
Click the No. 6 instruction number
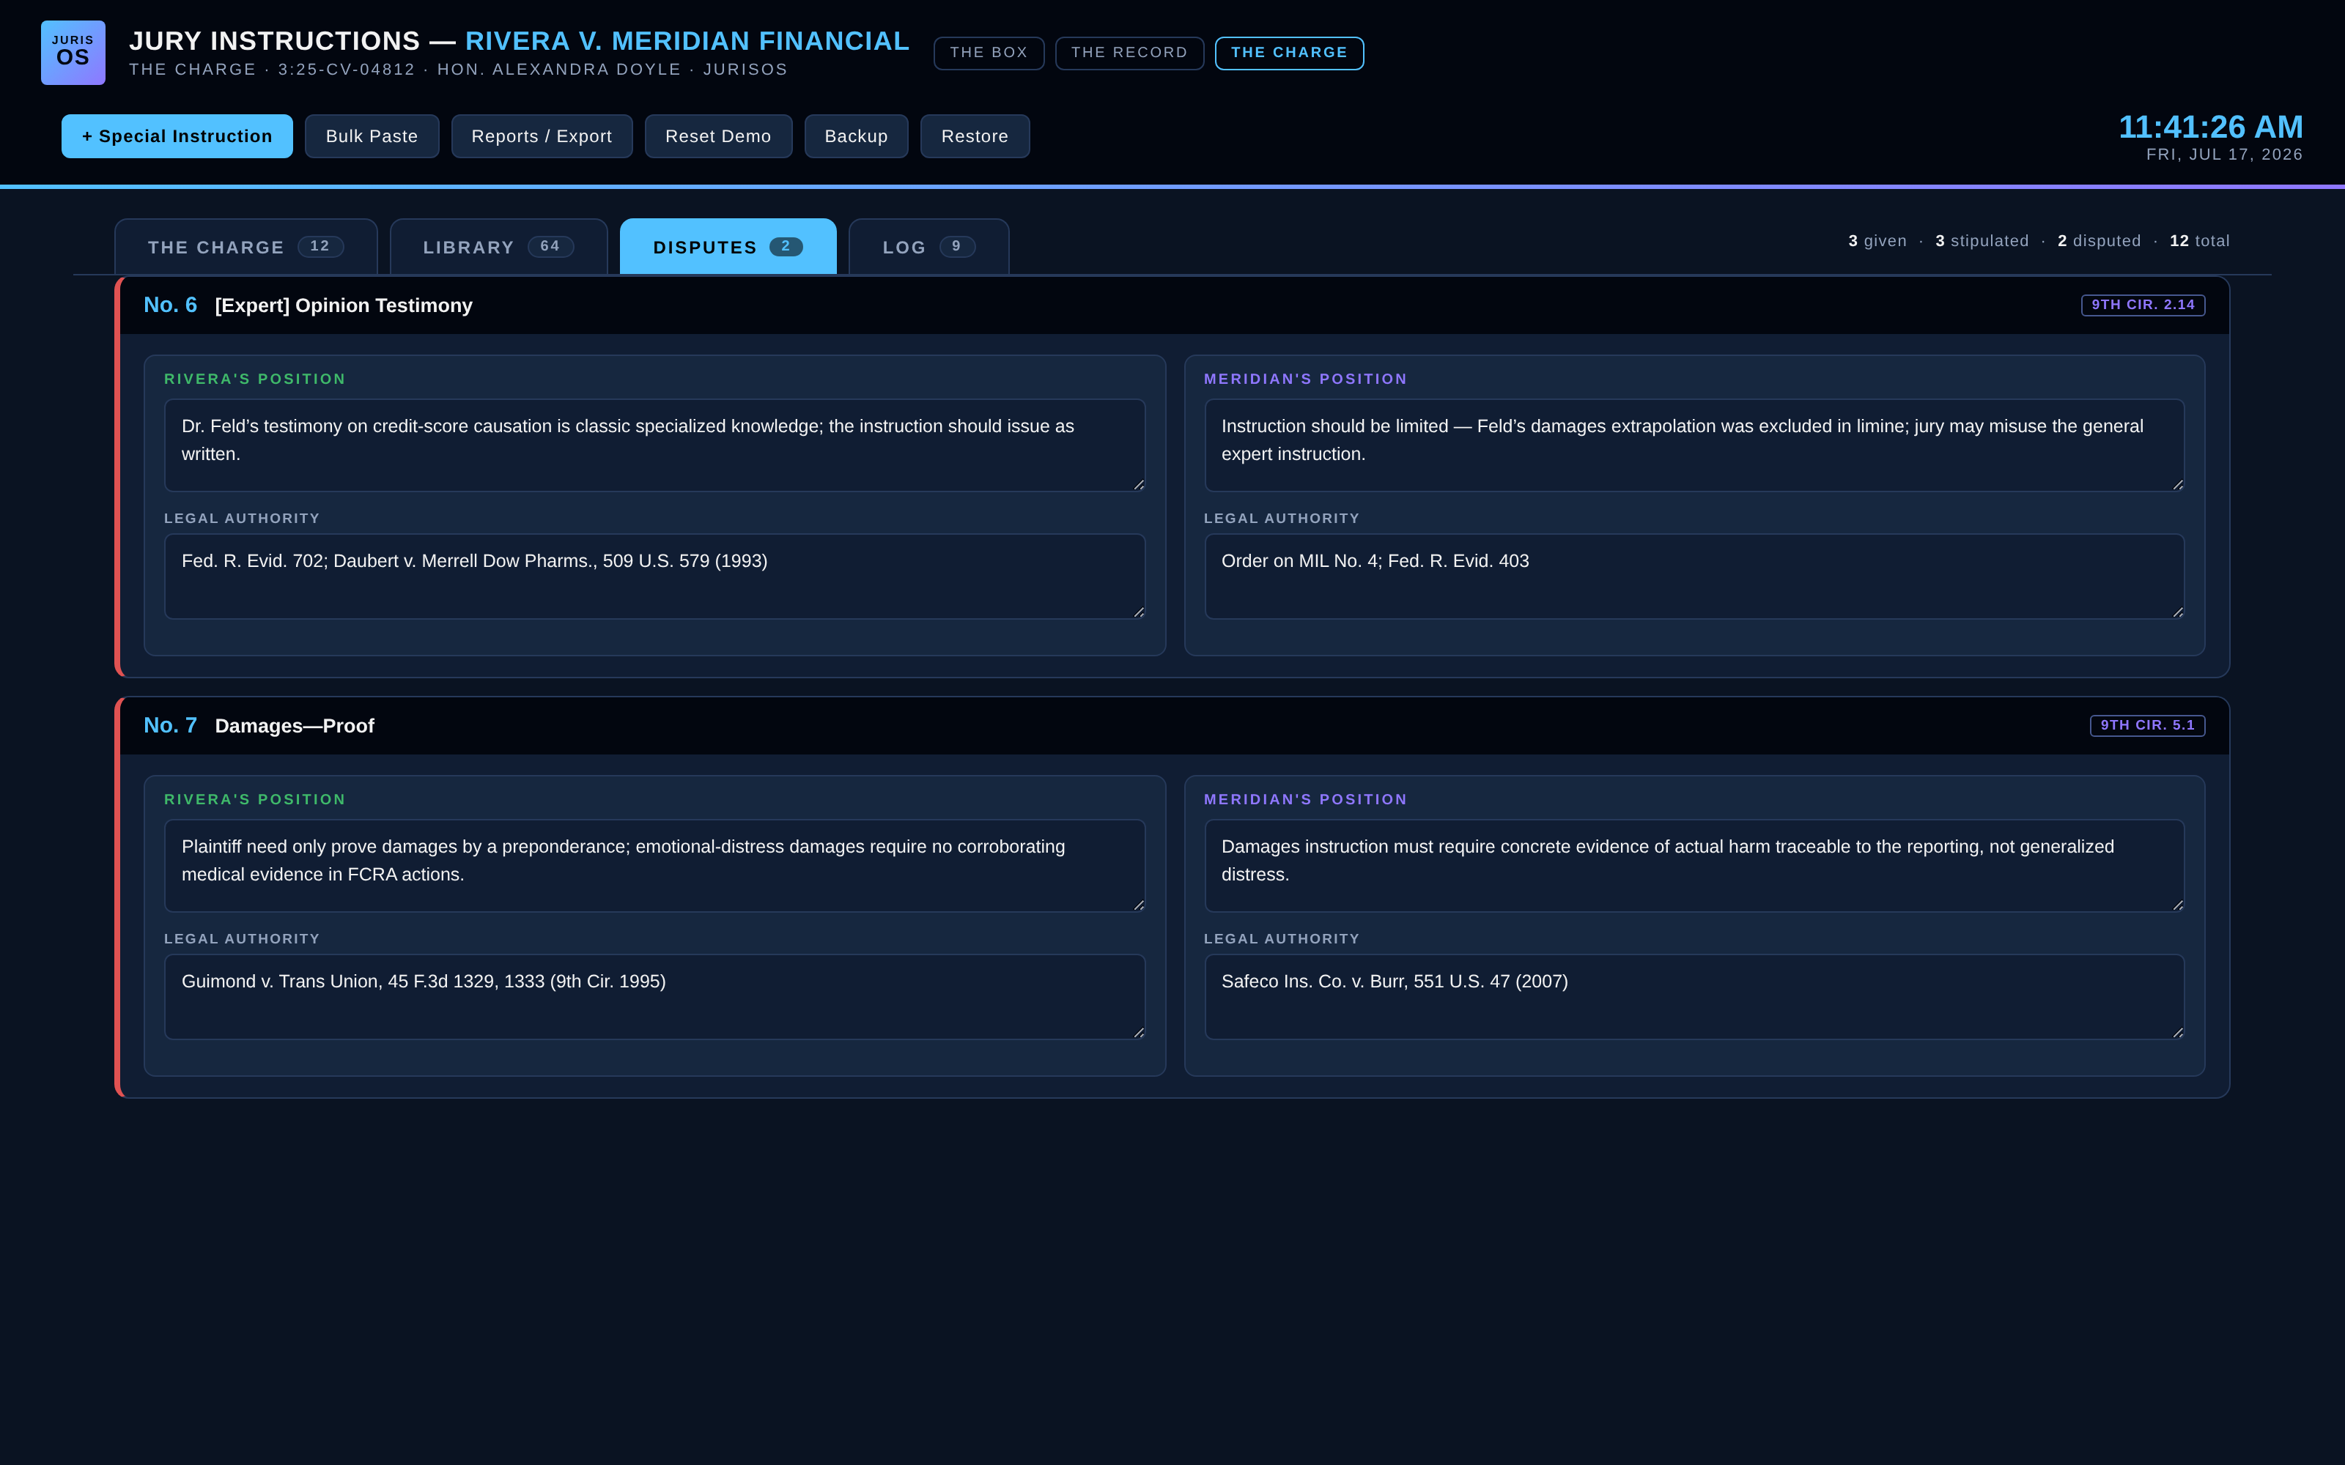pyautogui.click(x=171, y=305)
